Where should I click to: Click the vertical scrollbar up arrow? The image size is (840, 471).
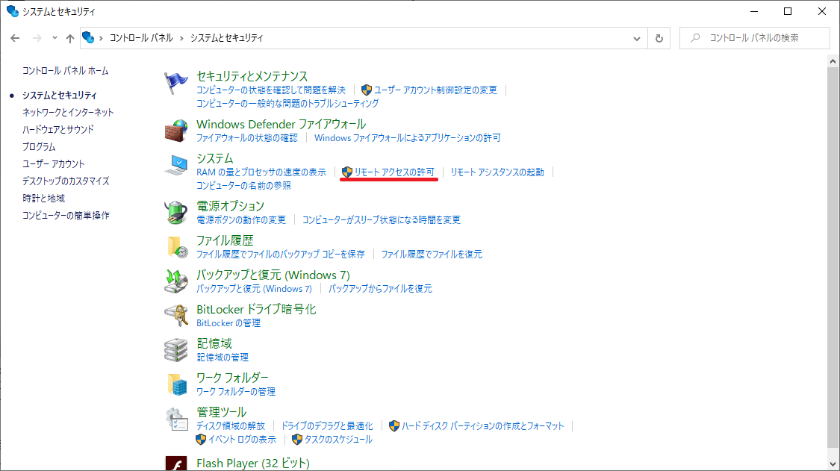click(x=833, y=62)
